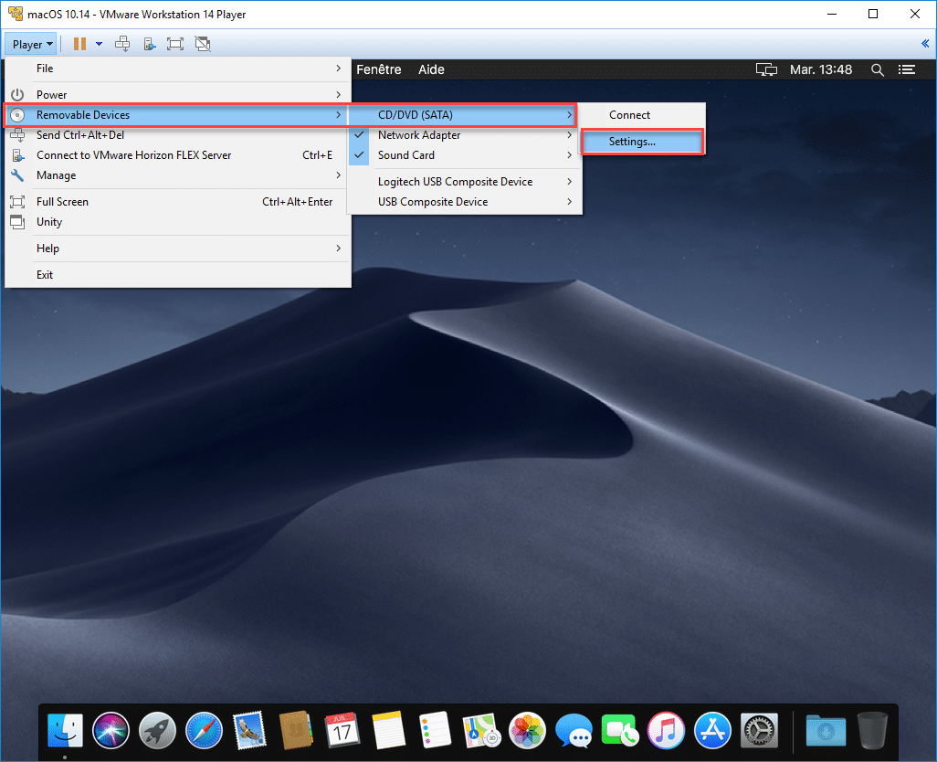The image size is (937, 762).
Task: Open the Notification Center list icon
Action: pyautogui.click(x=907, y=70)
